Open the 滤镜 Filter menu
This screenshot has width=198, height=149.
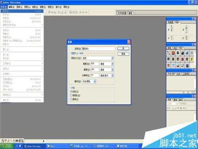click(43, 7)
